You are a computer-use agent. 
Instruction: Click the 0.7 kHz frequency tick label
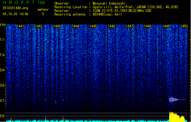(3, 101)
